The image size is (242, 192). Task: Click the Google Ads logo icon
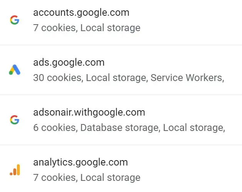pyautogui.click(x=15, y=70)
